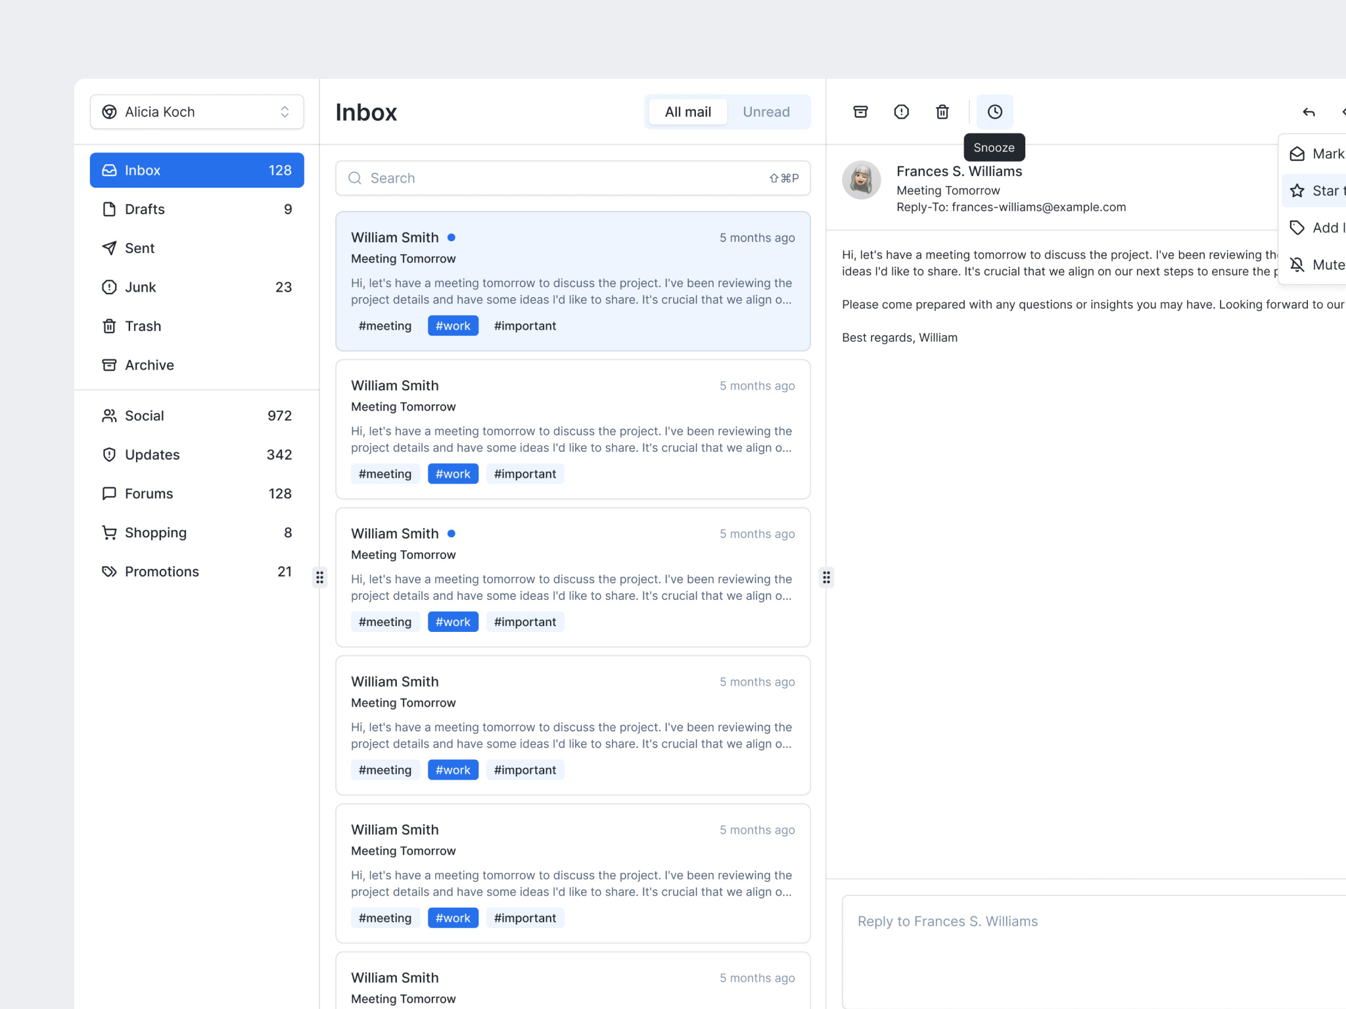The height and width of the screenshot is (1009, 1346).
Task: Reply using the arrow icon
Action: [x=1308, y=112]
